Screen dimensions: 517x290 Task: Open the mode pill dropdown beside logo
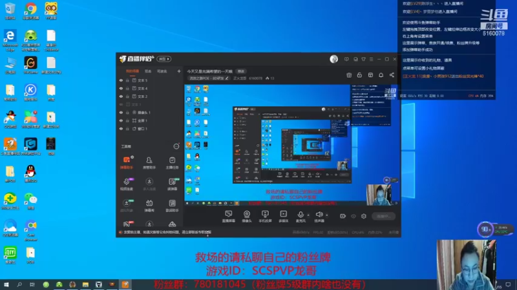pyautogui.click(x=164, y=59)
